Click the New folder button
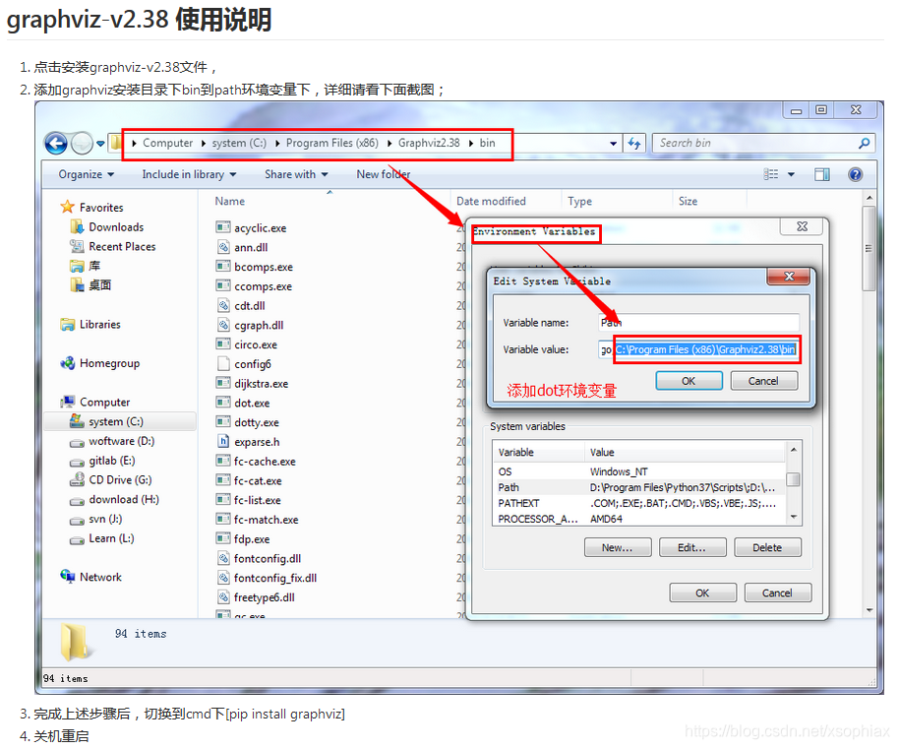This screenshot has height=749, width=899. (383, 174)
